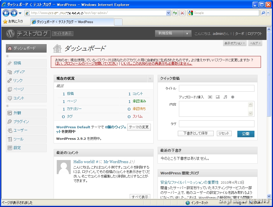Click the テーマの変更 button
The height and width of the screenshot is (207, 273).
(x=139, y=127)
